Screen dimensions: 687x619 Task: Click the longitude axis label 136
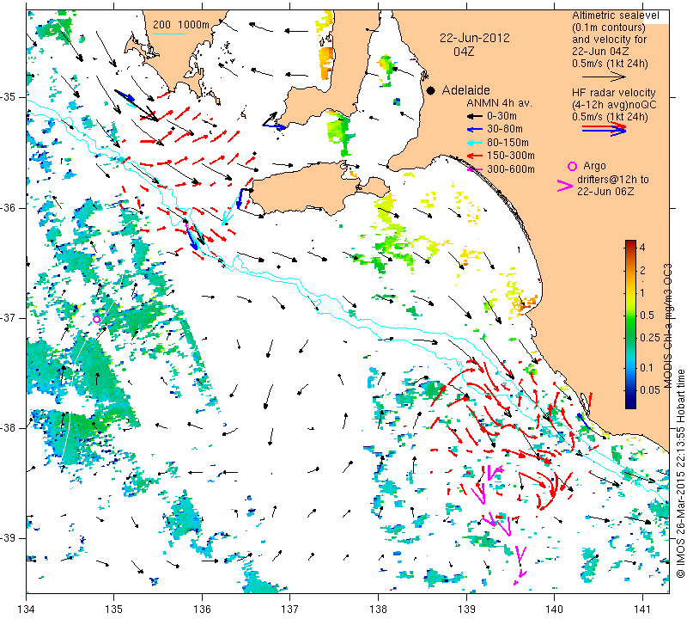[x=203, y=610]
